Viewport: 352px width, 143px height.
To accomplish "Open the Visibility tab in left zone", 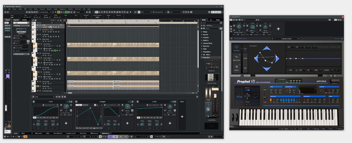I will pyautogui.click(x=24, y=20).
